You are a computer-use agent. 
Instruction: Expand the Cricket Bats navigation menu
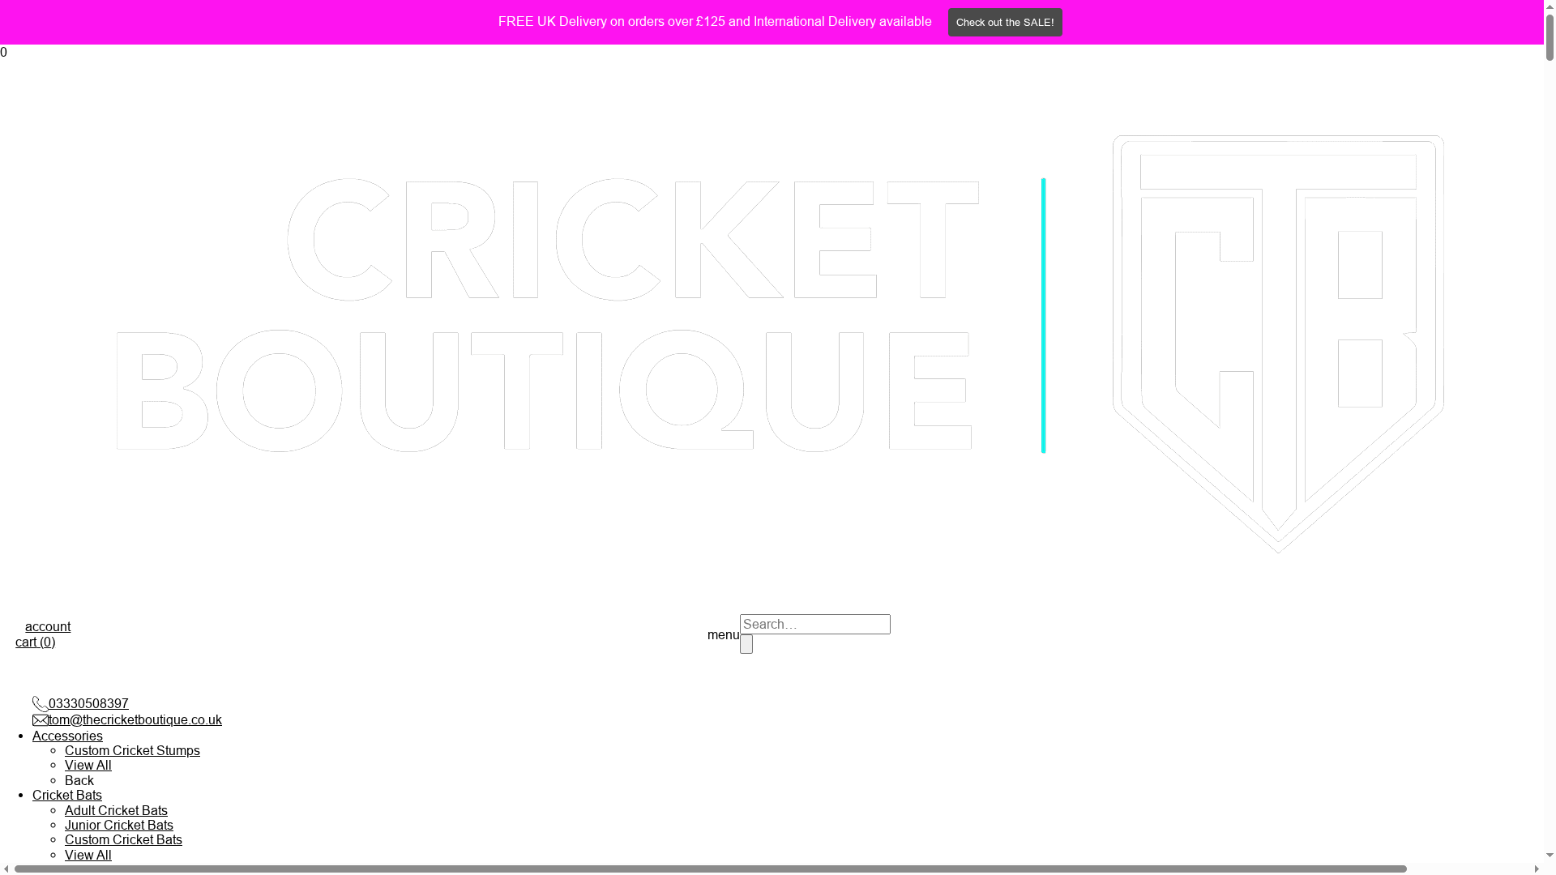(x=66, y=795)
